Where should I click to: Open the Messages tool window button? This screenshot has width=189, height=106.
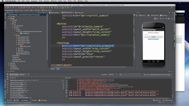(43, 100)
